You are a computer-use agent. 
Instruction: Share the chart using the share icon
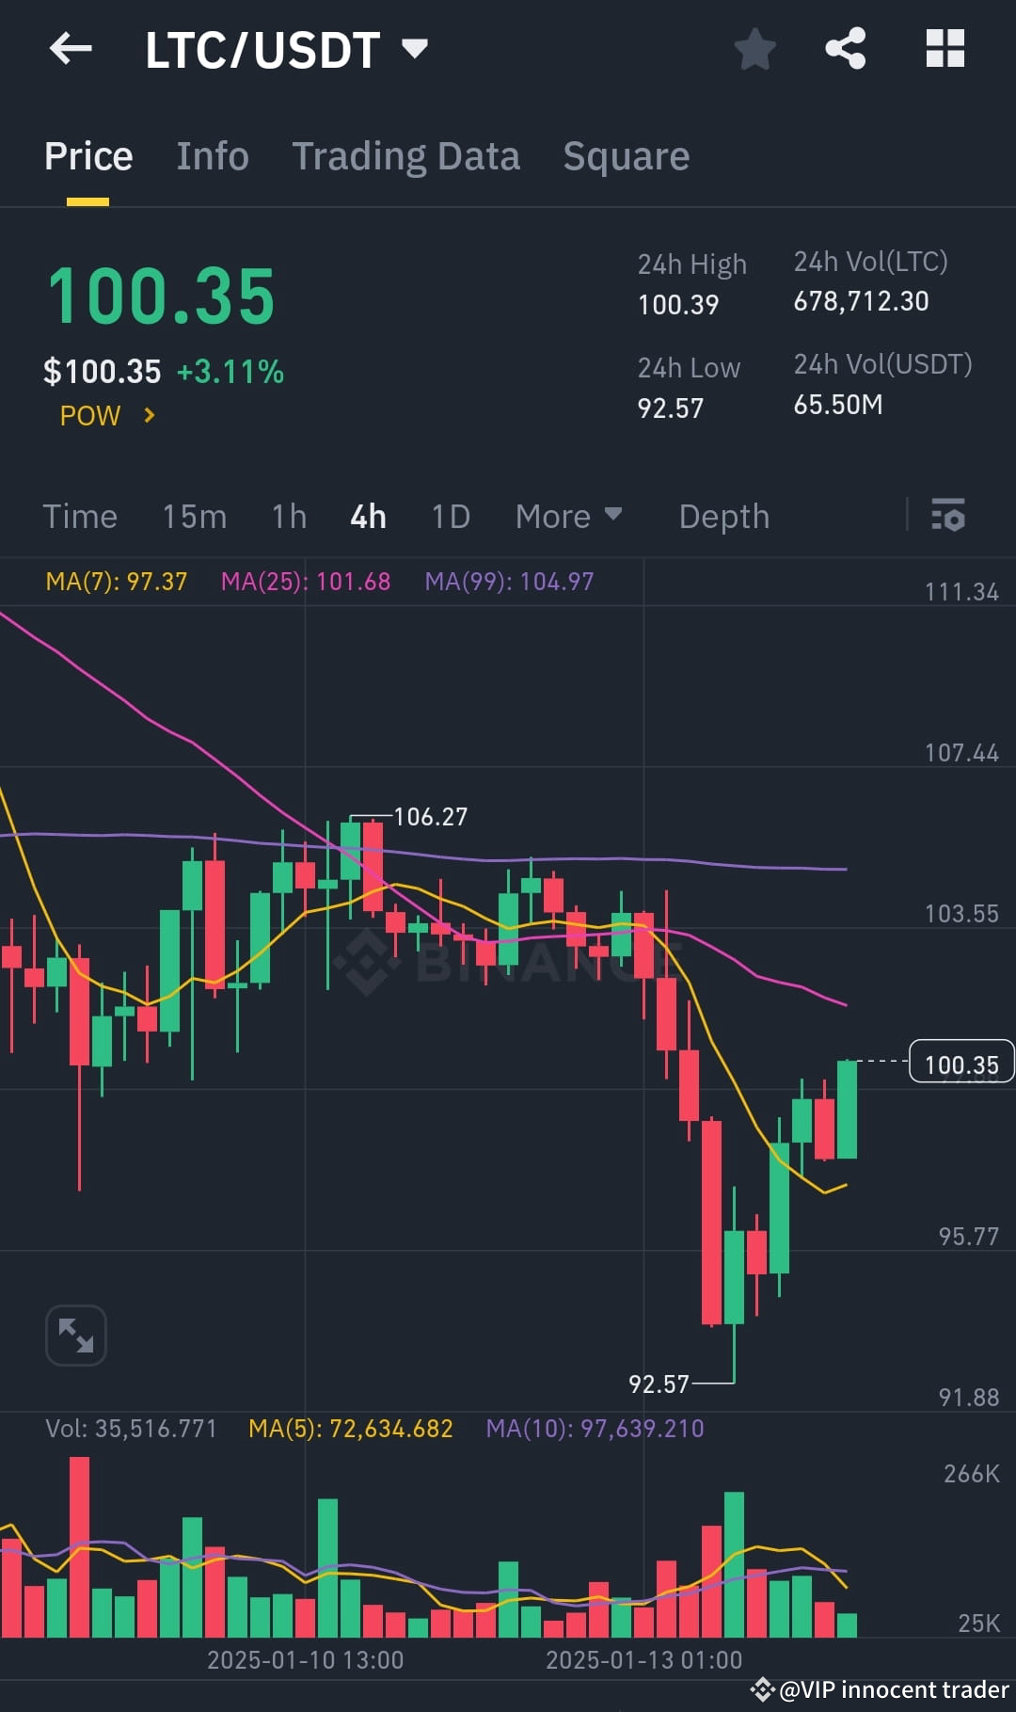coord(846,49)
